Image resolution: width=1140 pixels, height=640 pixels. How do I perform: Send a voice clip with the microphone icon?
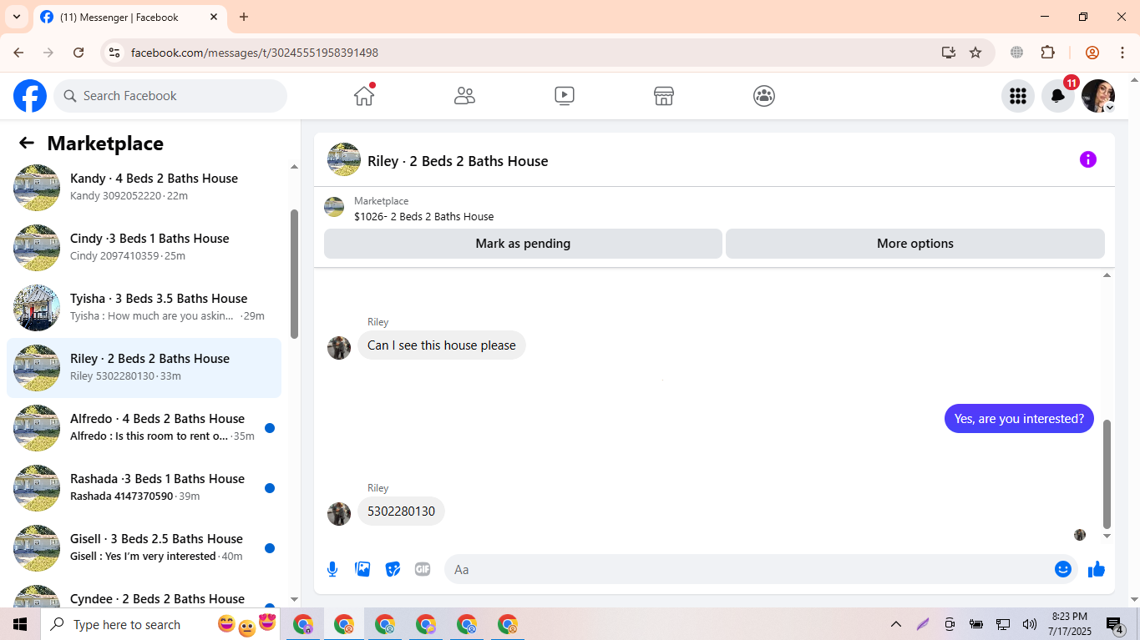coord(332,569)
